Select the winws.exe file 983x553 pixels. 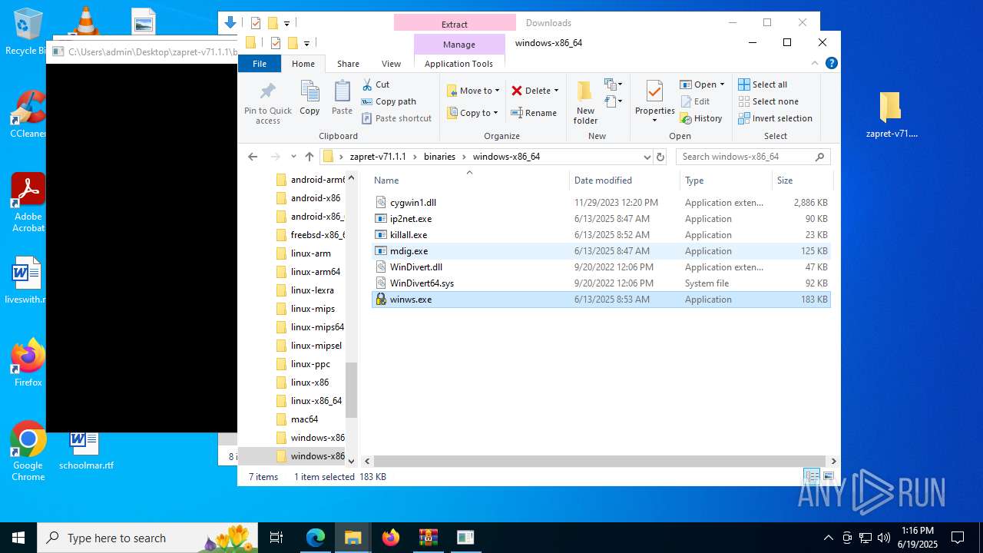601,300
